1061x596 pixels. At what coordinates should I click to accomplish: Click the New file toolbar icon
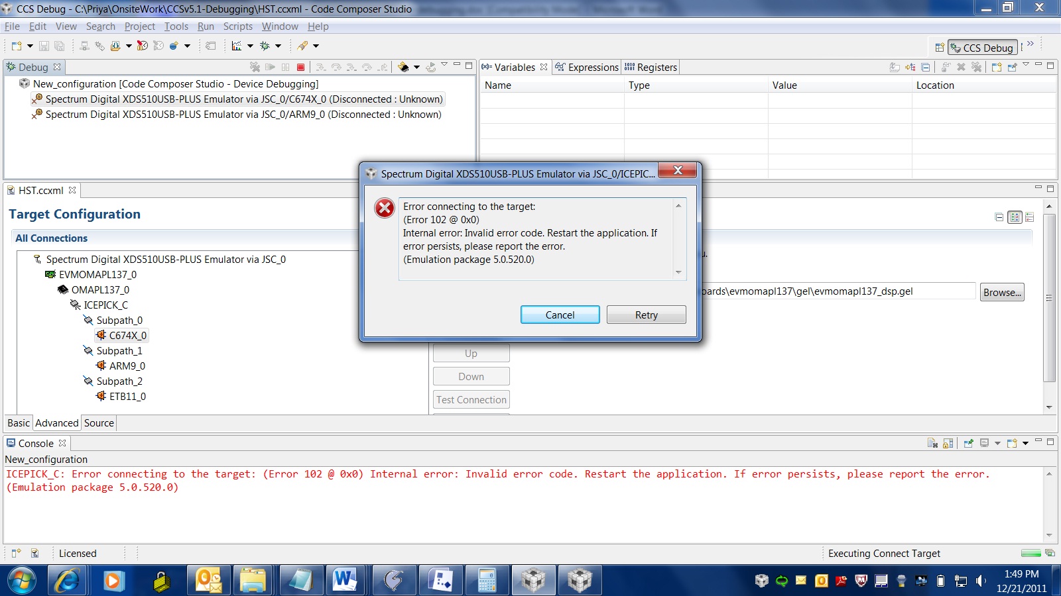[17, 46]
